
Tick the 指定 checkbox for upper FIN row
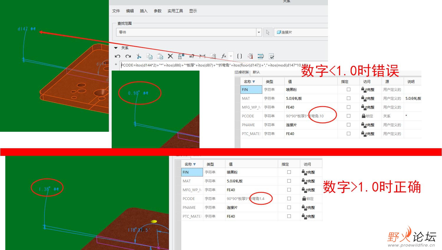(x=349, y=89)
